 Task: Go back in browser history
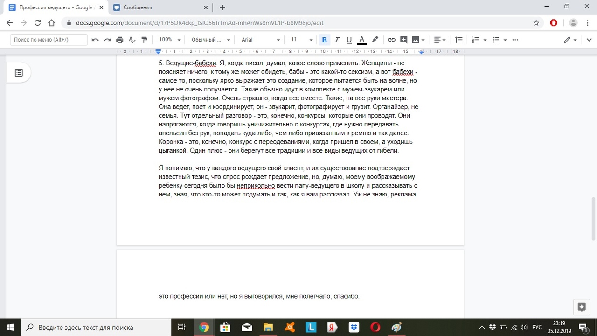pos(10,23)
